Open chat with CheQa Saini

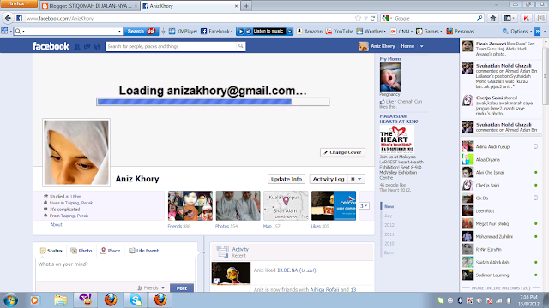point(500,185)
